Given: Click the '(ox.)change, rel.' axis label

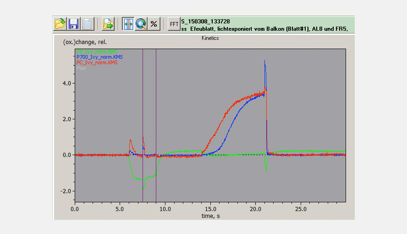Looking at the screenshot, I should [x=85, y=42].
